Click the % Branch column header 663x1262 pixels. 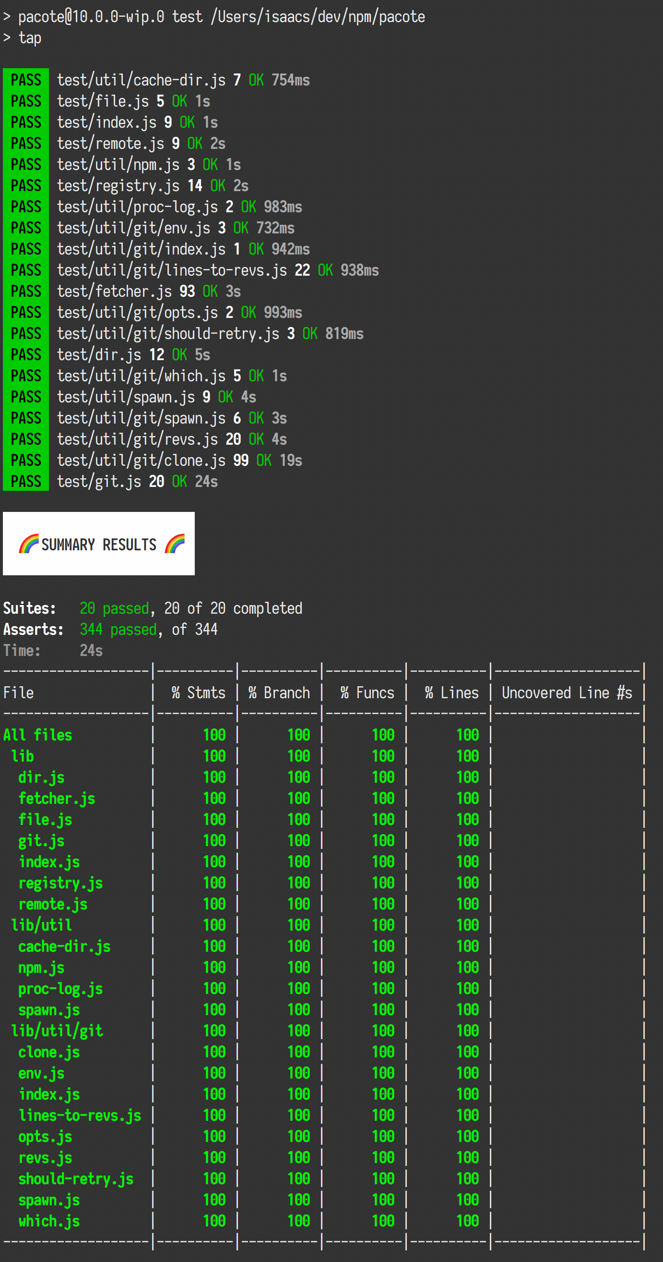[279, 692]
